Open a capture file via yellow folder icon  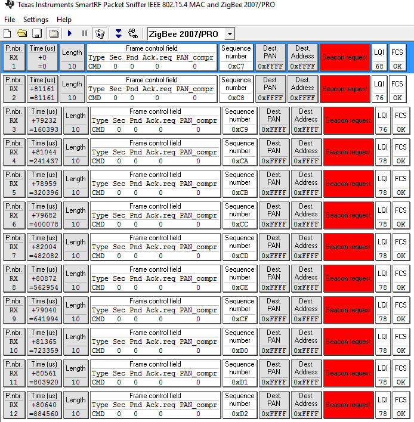(22, 33)
